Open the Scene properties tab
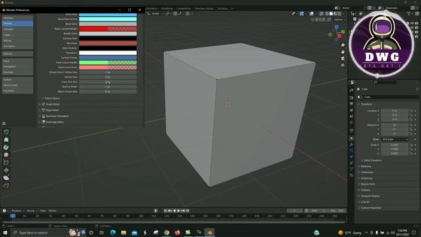Viewport: 421px width, 237px height. click(x=351, y=116)
